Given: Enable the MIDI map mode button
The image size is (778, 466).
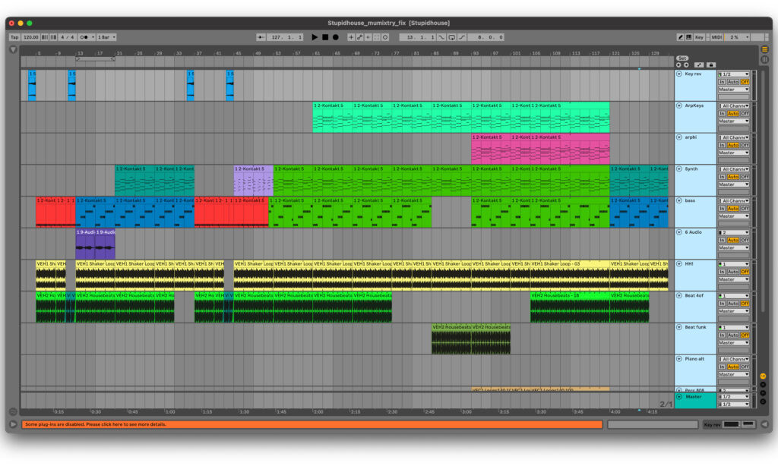Looking at the screenshot, I should (x=716, y=37).
